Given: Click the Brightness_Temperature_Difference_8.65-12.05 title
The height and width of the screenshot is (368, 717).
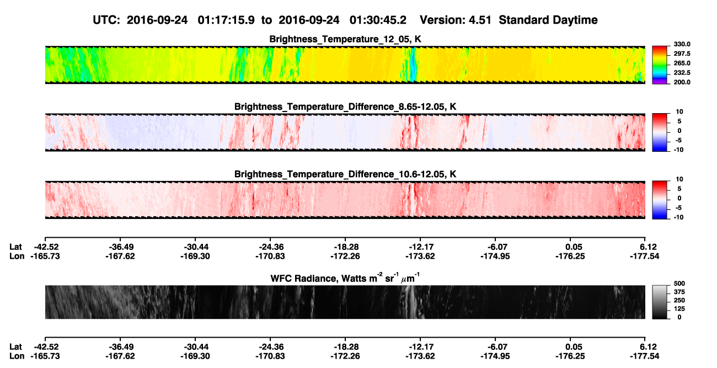Looking at the screenshot, I should 345,106.
